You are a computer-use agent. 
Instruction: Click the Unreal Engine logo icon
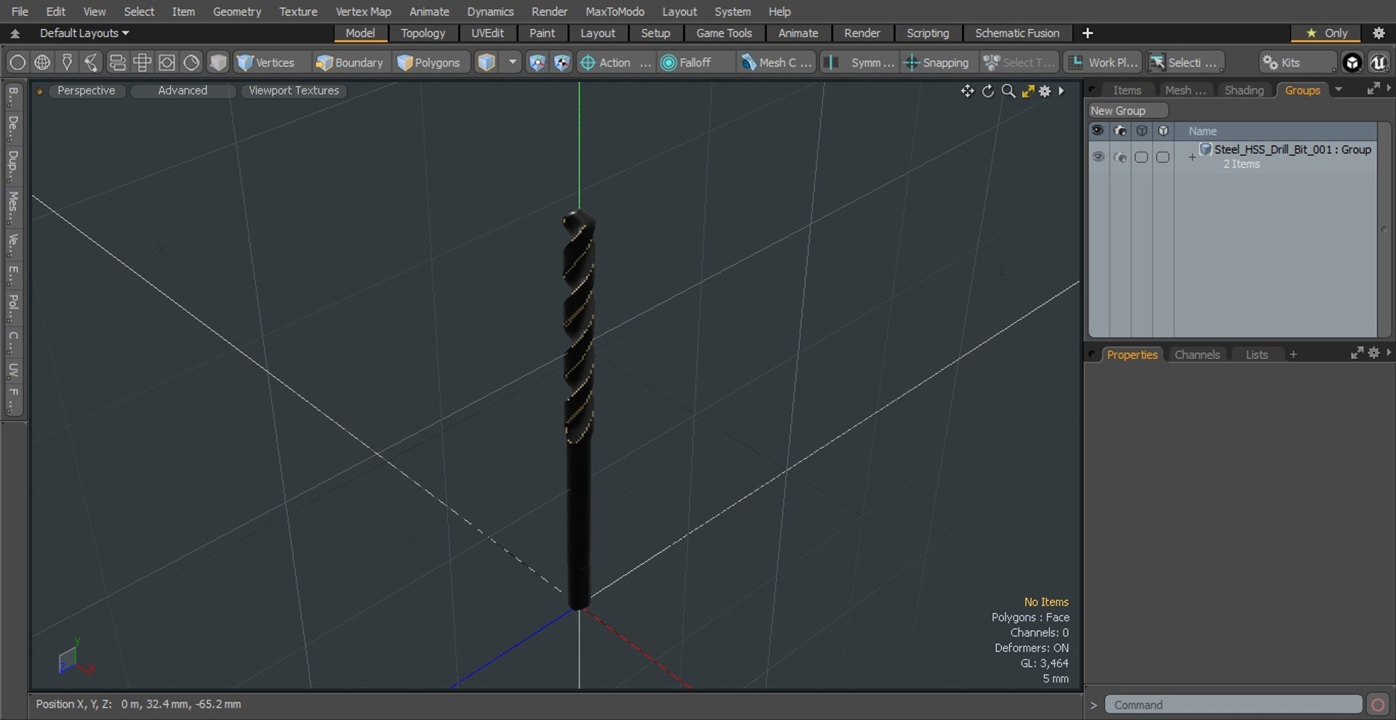click(x=1379, y=62)
